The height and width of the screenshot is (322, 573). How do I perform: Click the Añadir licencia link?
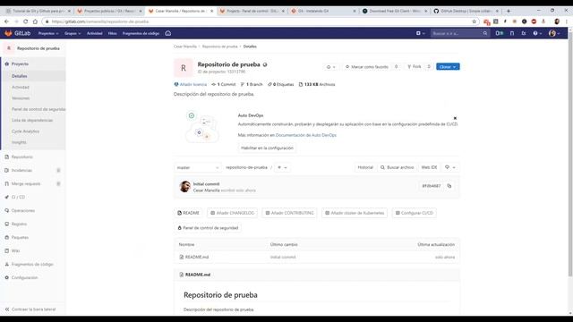190,84
